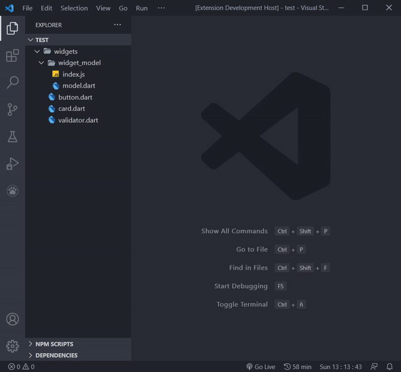401x372 pixels.
Task: Open the Source Control view
Action: coord(13,110)
